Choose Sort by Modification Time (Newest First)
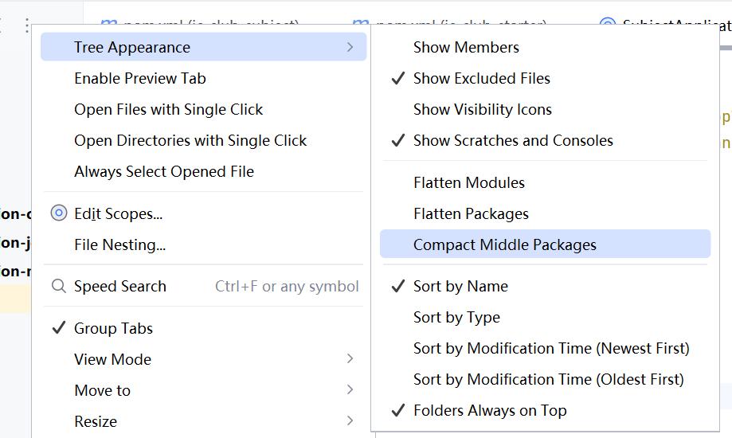This screenshot has height=438, width=732. tap(551, 348)
